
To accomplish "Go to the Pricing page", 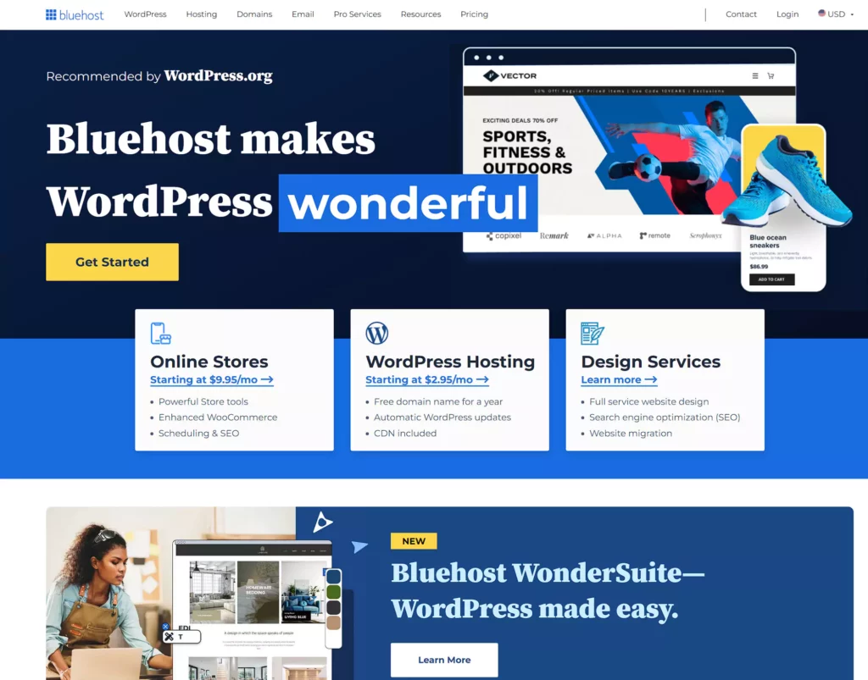I will [475, 14].
